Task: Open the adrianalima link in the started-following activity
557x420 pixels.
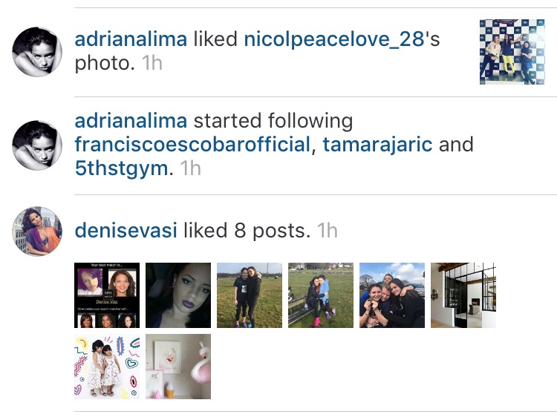Action: pos(131,120)
